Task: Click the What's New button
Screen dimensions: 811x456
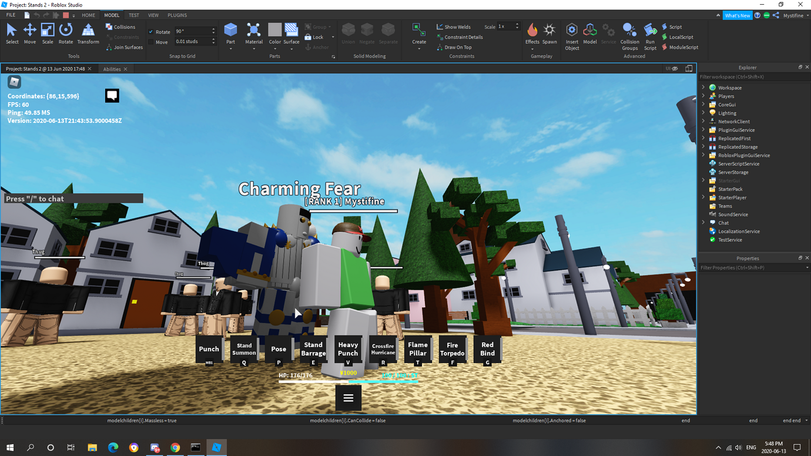Action: [738, 15]
